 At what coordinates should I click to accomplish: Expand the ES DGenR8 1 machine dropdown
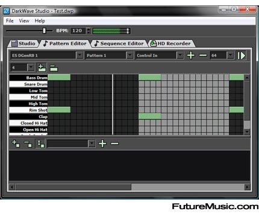click(x=80, y=55)
